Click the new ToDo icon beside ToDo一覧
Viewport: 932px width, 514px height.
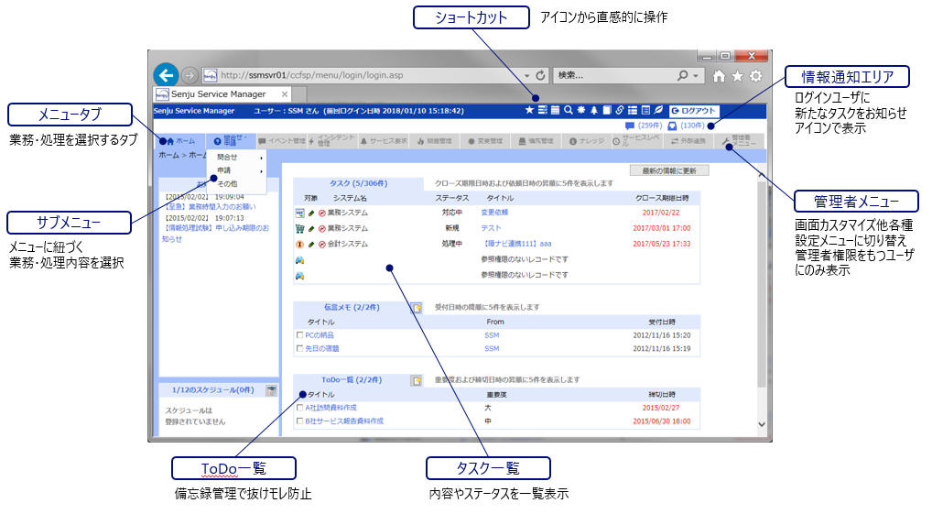click(x=416, y=379)
